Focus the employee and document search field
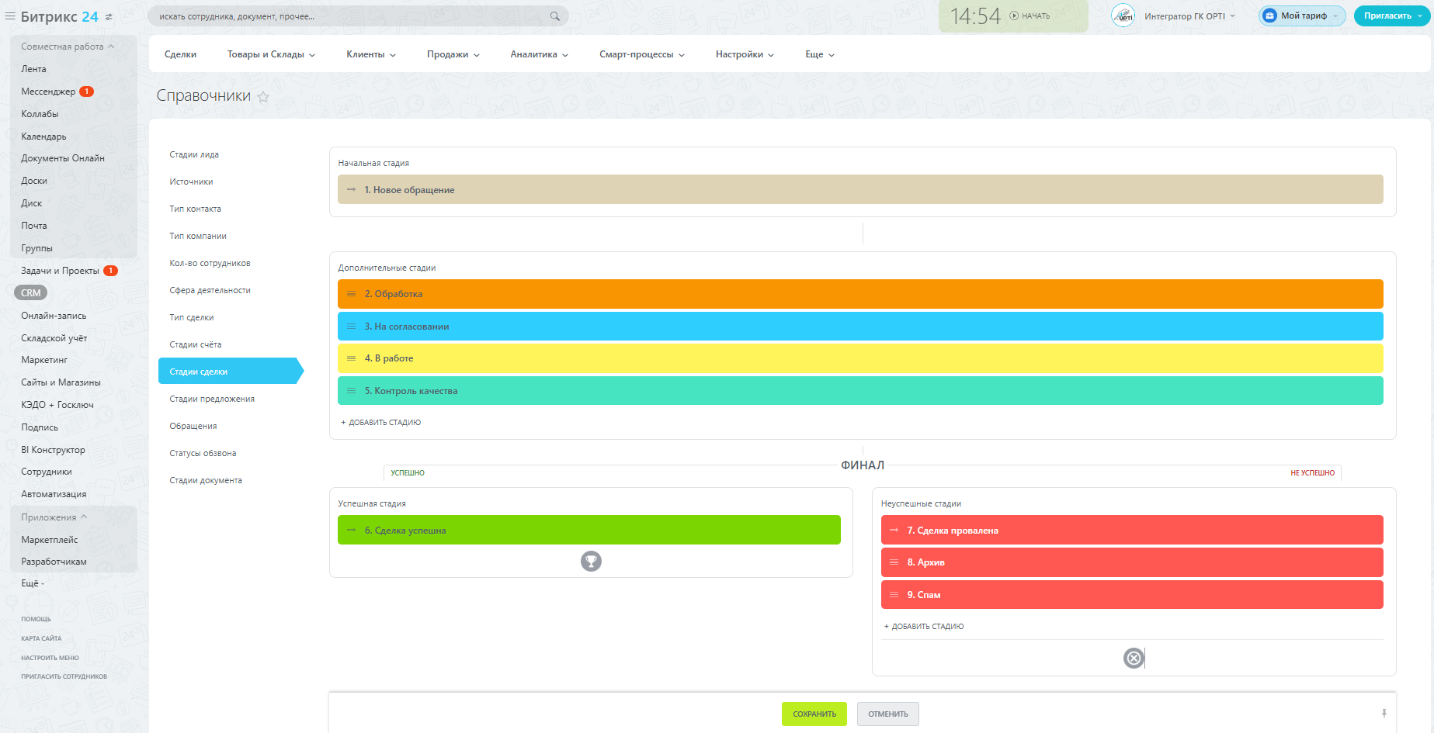Screen dimensions: 1434x733 pyautogui.click(x=349, y=16)
